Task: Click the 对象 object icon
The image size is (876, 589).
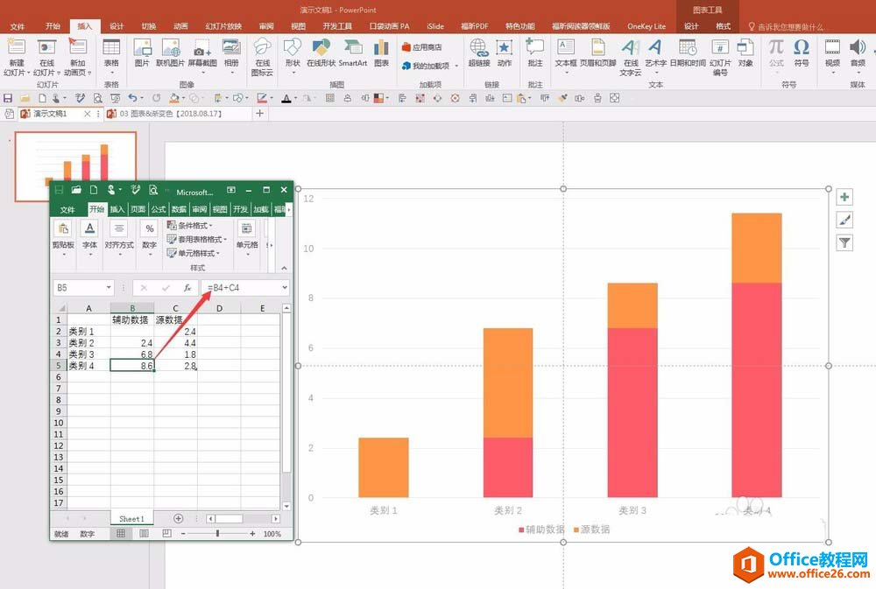Action: tap(745, 48)
